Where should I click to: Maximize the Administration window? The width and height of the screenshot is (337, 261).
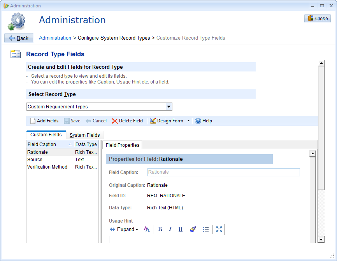[322, 6]
